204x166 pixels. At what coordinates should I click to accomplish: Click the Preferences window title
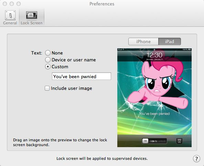tap(102, 4)
